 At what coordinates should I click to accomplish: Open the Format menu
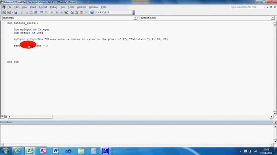click(x=43, y=7)
